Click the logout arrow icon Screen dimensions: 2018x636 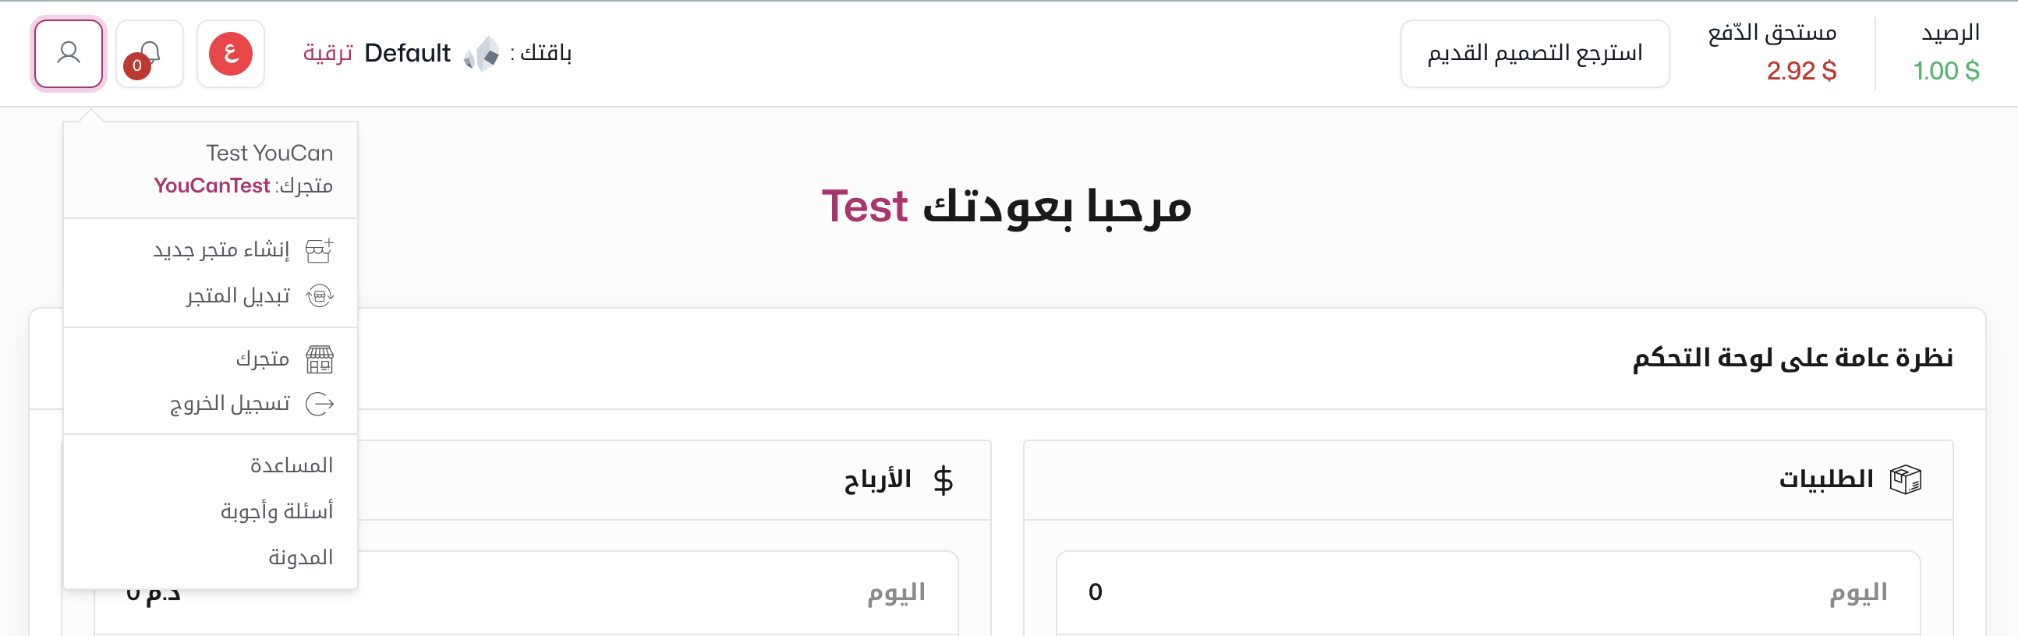(x=319, y=405)
